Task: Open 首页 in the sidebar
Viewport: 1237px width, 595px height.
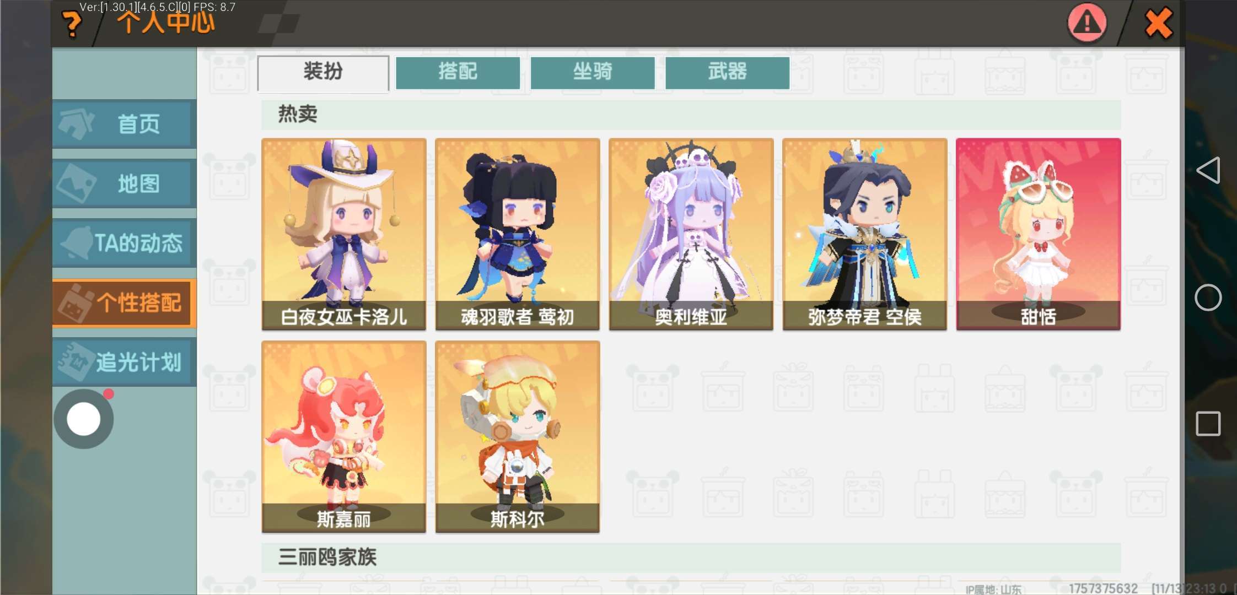Action: 125,124
